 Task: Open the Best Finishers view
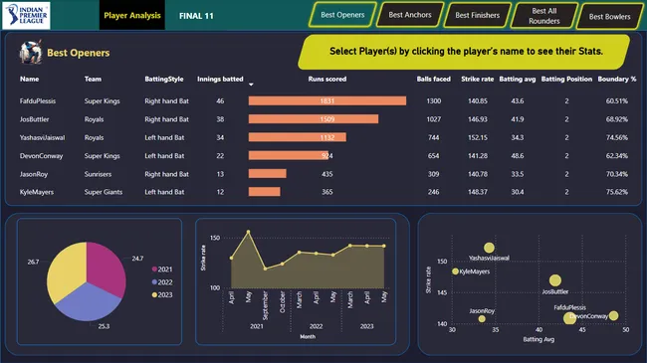click(x=478, y=15)
